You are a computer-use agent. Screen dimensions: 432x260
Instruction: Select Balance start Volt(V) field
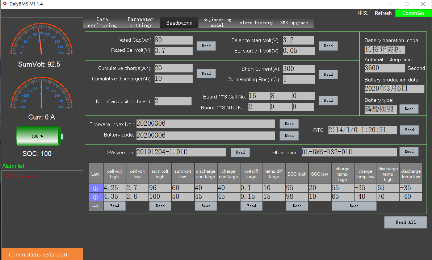(x=299, y=40)
